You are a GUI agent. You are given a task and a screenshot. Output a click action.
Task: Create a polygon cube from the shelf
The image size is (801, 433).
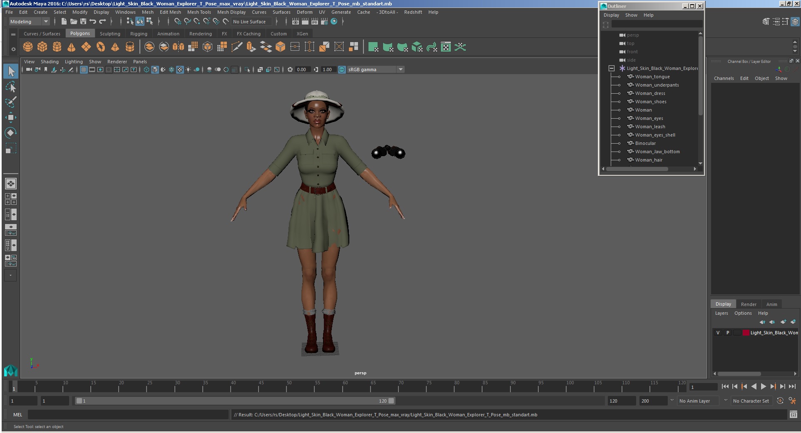(x=42, y=47)
